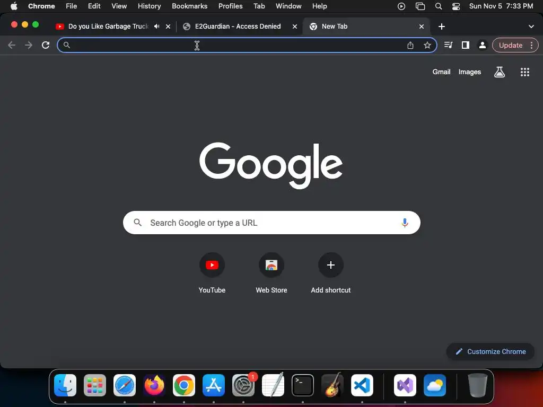This screenshot has width=543, height=407.
Task: Click Chrome icon in the Dock
Action: (184, 385)
